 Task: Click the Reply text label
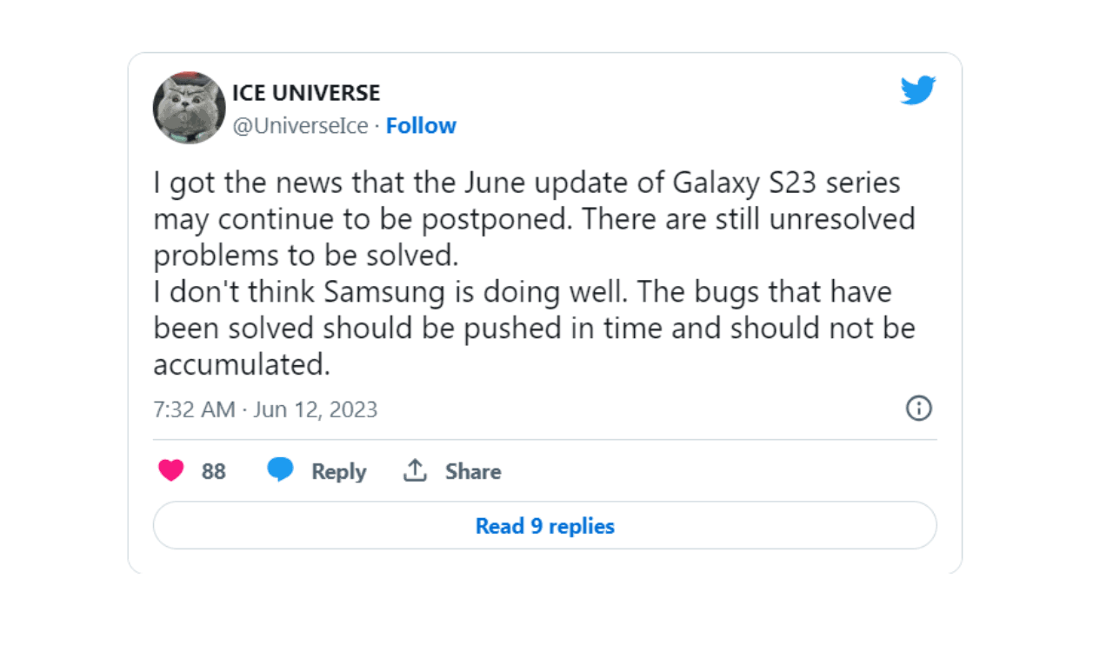point(338,472)
